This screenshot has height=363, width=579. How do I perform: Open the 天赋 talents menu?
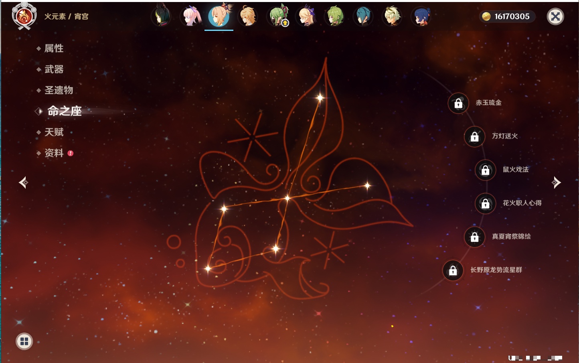tap(54, 132)
